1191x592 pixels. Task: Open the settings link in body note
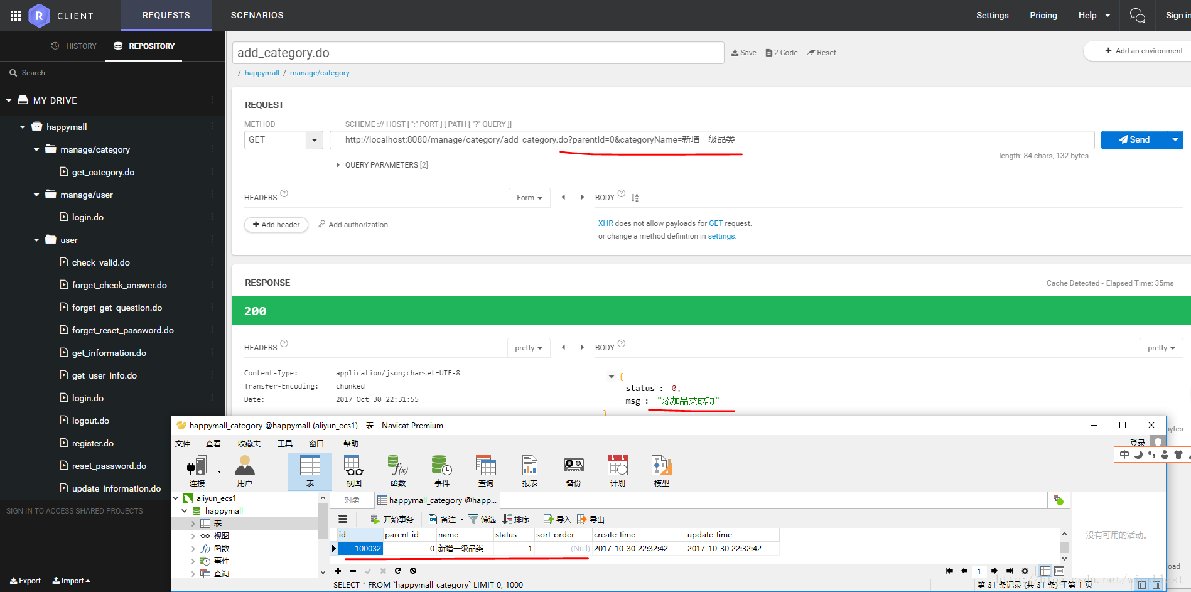pos(721,236)
